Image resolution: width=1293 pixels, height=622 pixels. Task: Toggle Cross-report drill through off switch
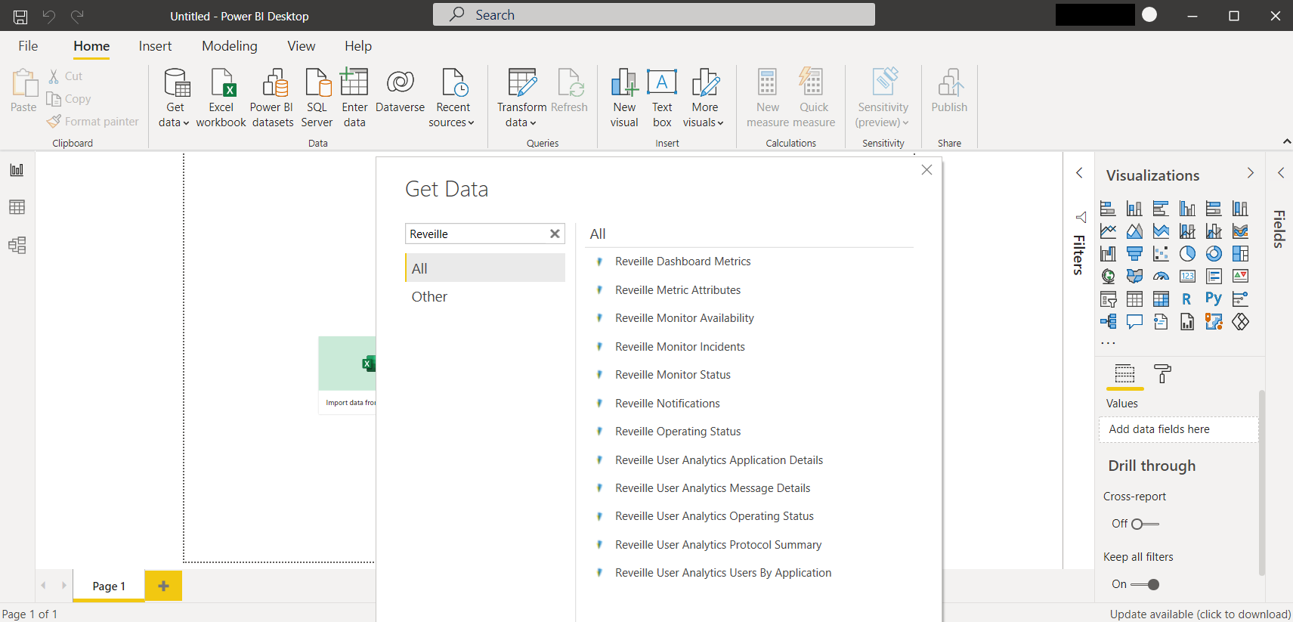point(1145,524)
